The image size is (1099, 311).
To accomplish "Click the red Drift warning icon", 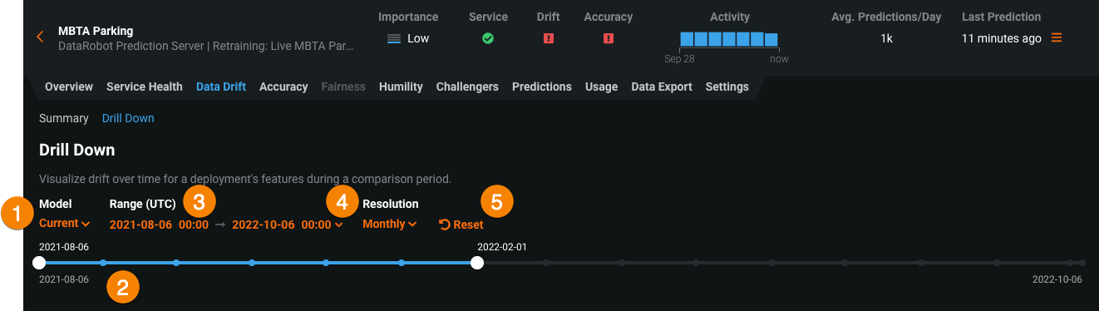I will coord(549,38).
